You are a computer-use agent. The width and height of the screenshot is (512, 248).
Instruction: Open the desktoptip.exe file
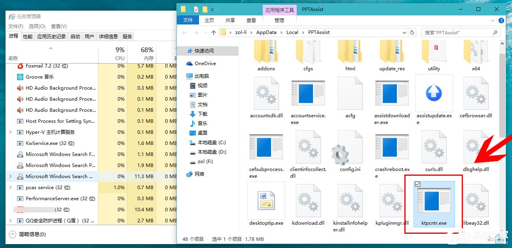pos(266,201)
